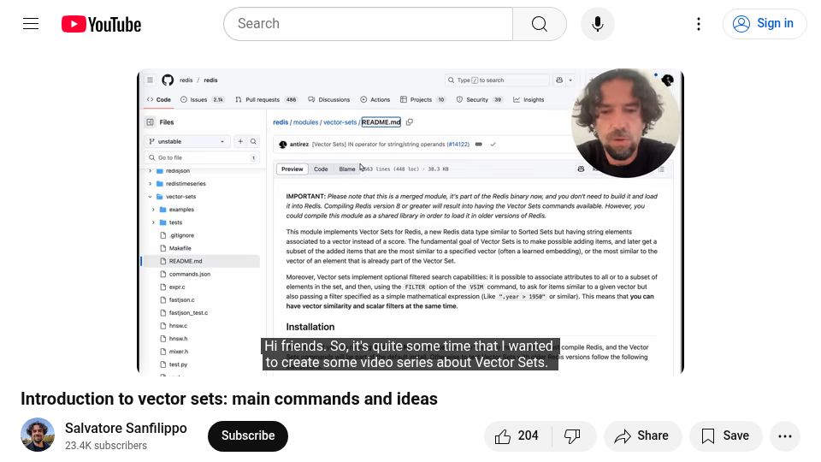821x462 pixels.
Task: Switch to the Blame view
Action: pyautogui.click(x=346, y=169)
